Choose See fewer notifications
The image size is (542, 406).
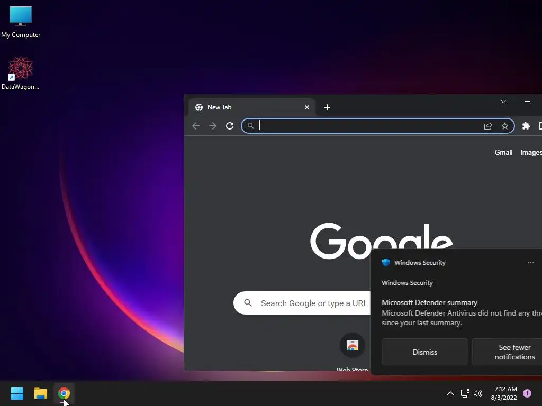point(507,352)
